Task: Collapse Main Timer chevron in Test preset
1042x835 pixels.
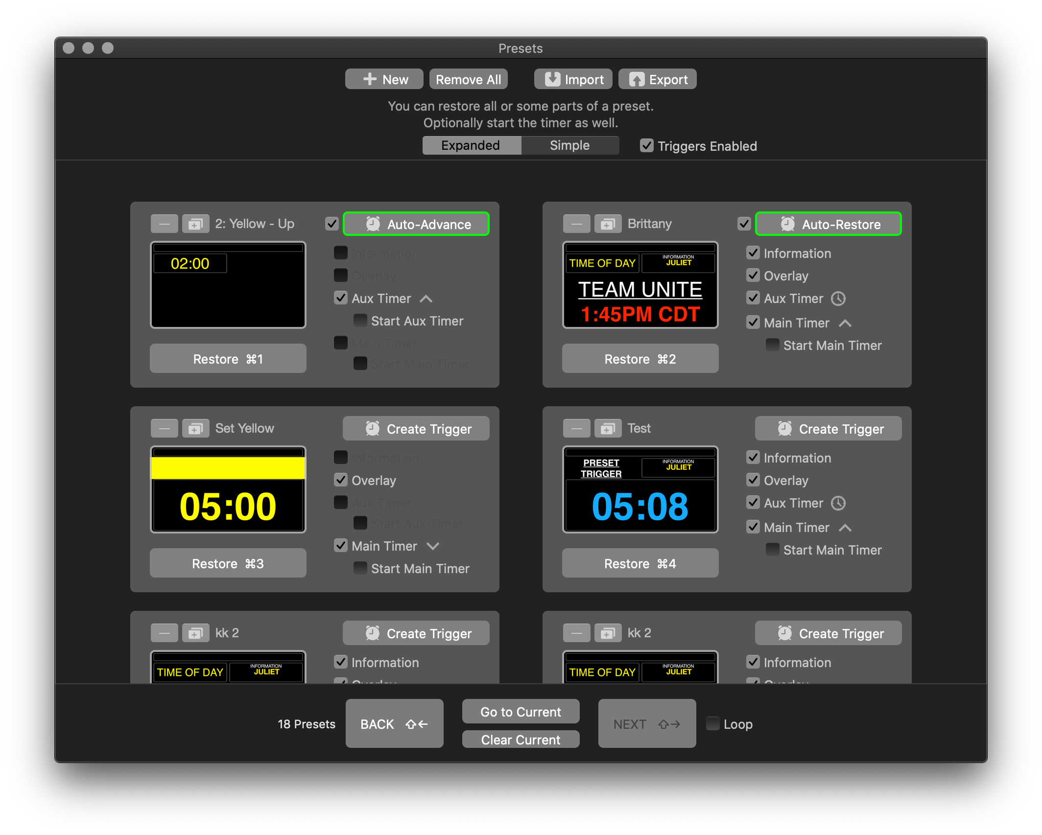Action: [x=845, y=528]
